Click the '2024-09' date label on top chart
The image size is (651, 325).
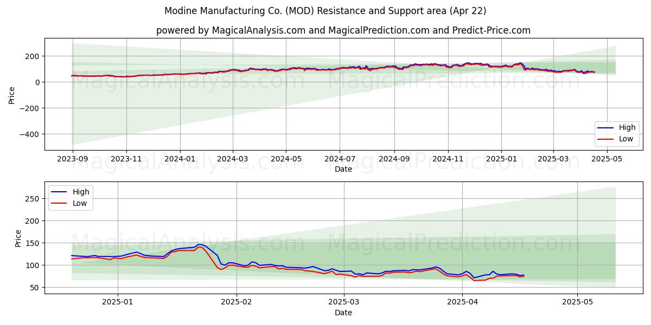coord(394,160)
